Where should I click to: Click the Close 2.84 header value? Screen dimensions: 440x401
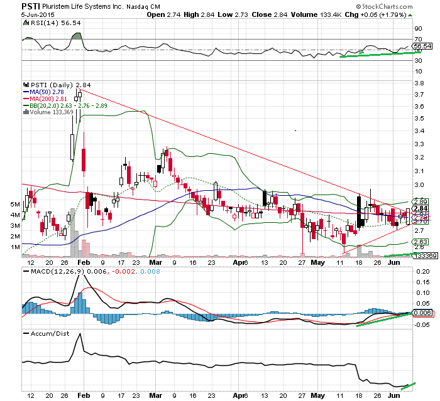point(270,14)
